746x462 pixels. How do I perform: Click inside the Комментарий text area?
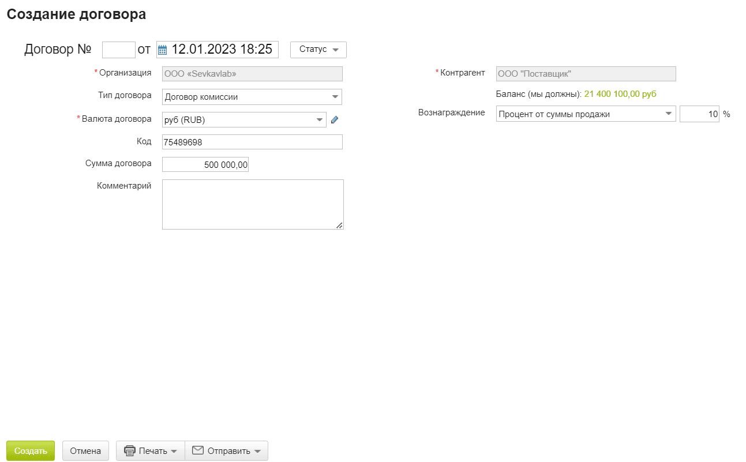tap(252, 204)
